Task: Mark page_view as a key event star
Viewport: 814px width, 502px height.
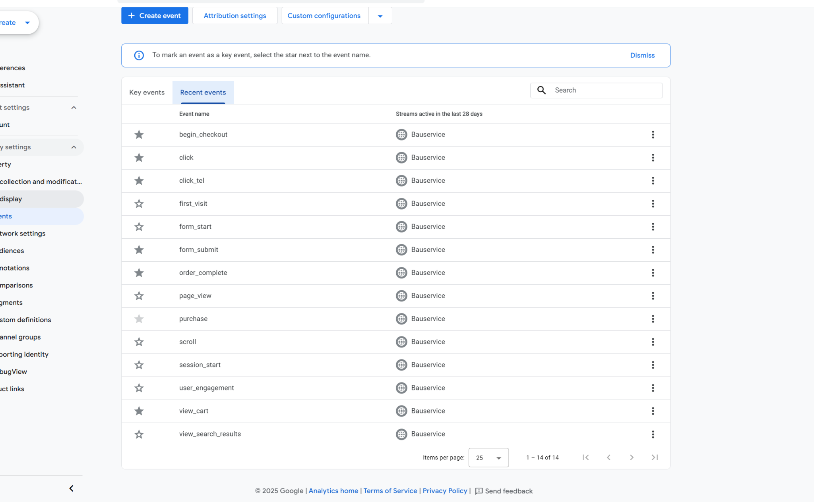Action: tap(139, 296)
